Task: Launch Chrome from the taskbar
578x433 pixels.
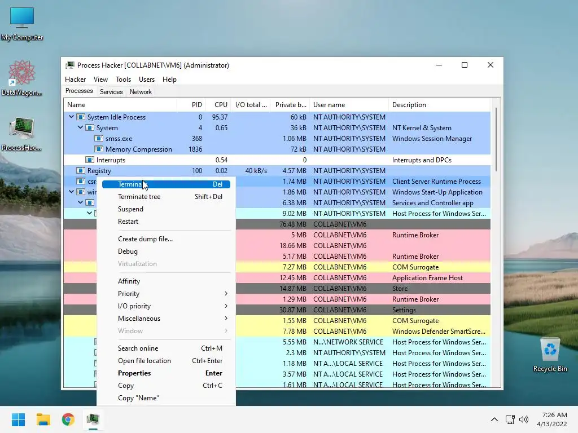Action: [x=68, y=419]
